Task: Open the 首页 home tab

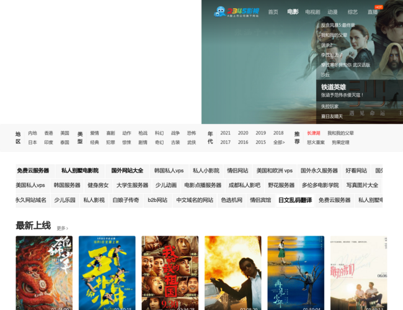Action: tap(273, 12)
